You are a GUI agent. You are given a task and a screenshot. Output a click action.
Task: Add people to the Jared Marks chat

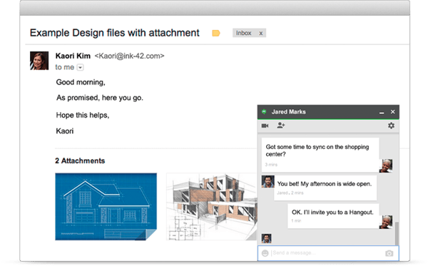(281, 126)
